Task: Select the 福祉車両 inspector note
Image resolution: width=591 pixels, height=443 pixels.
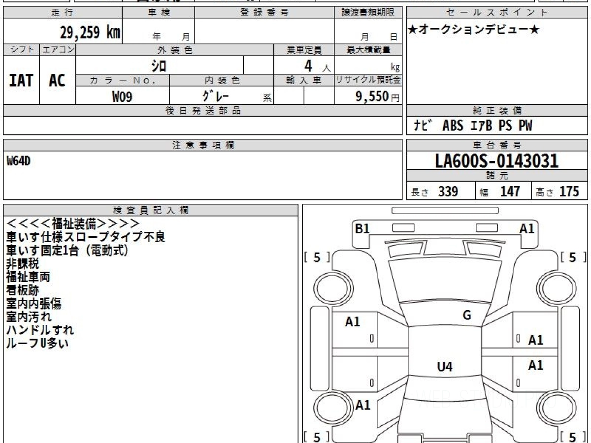Action: [28, 277]
